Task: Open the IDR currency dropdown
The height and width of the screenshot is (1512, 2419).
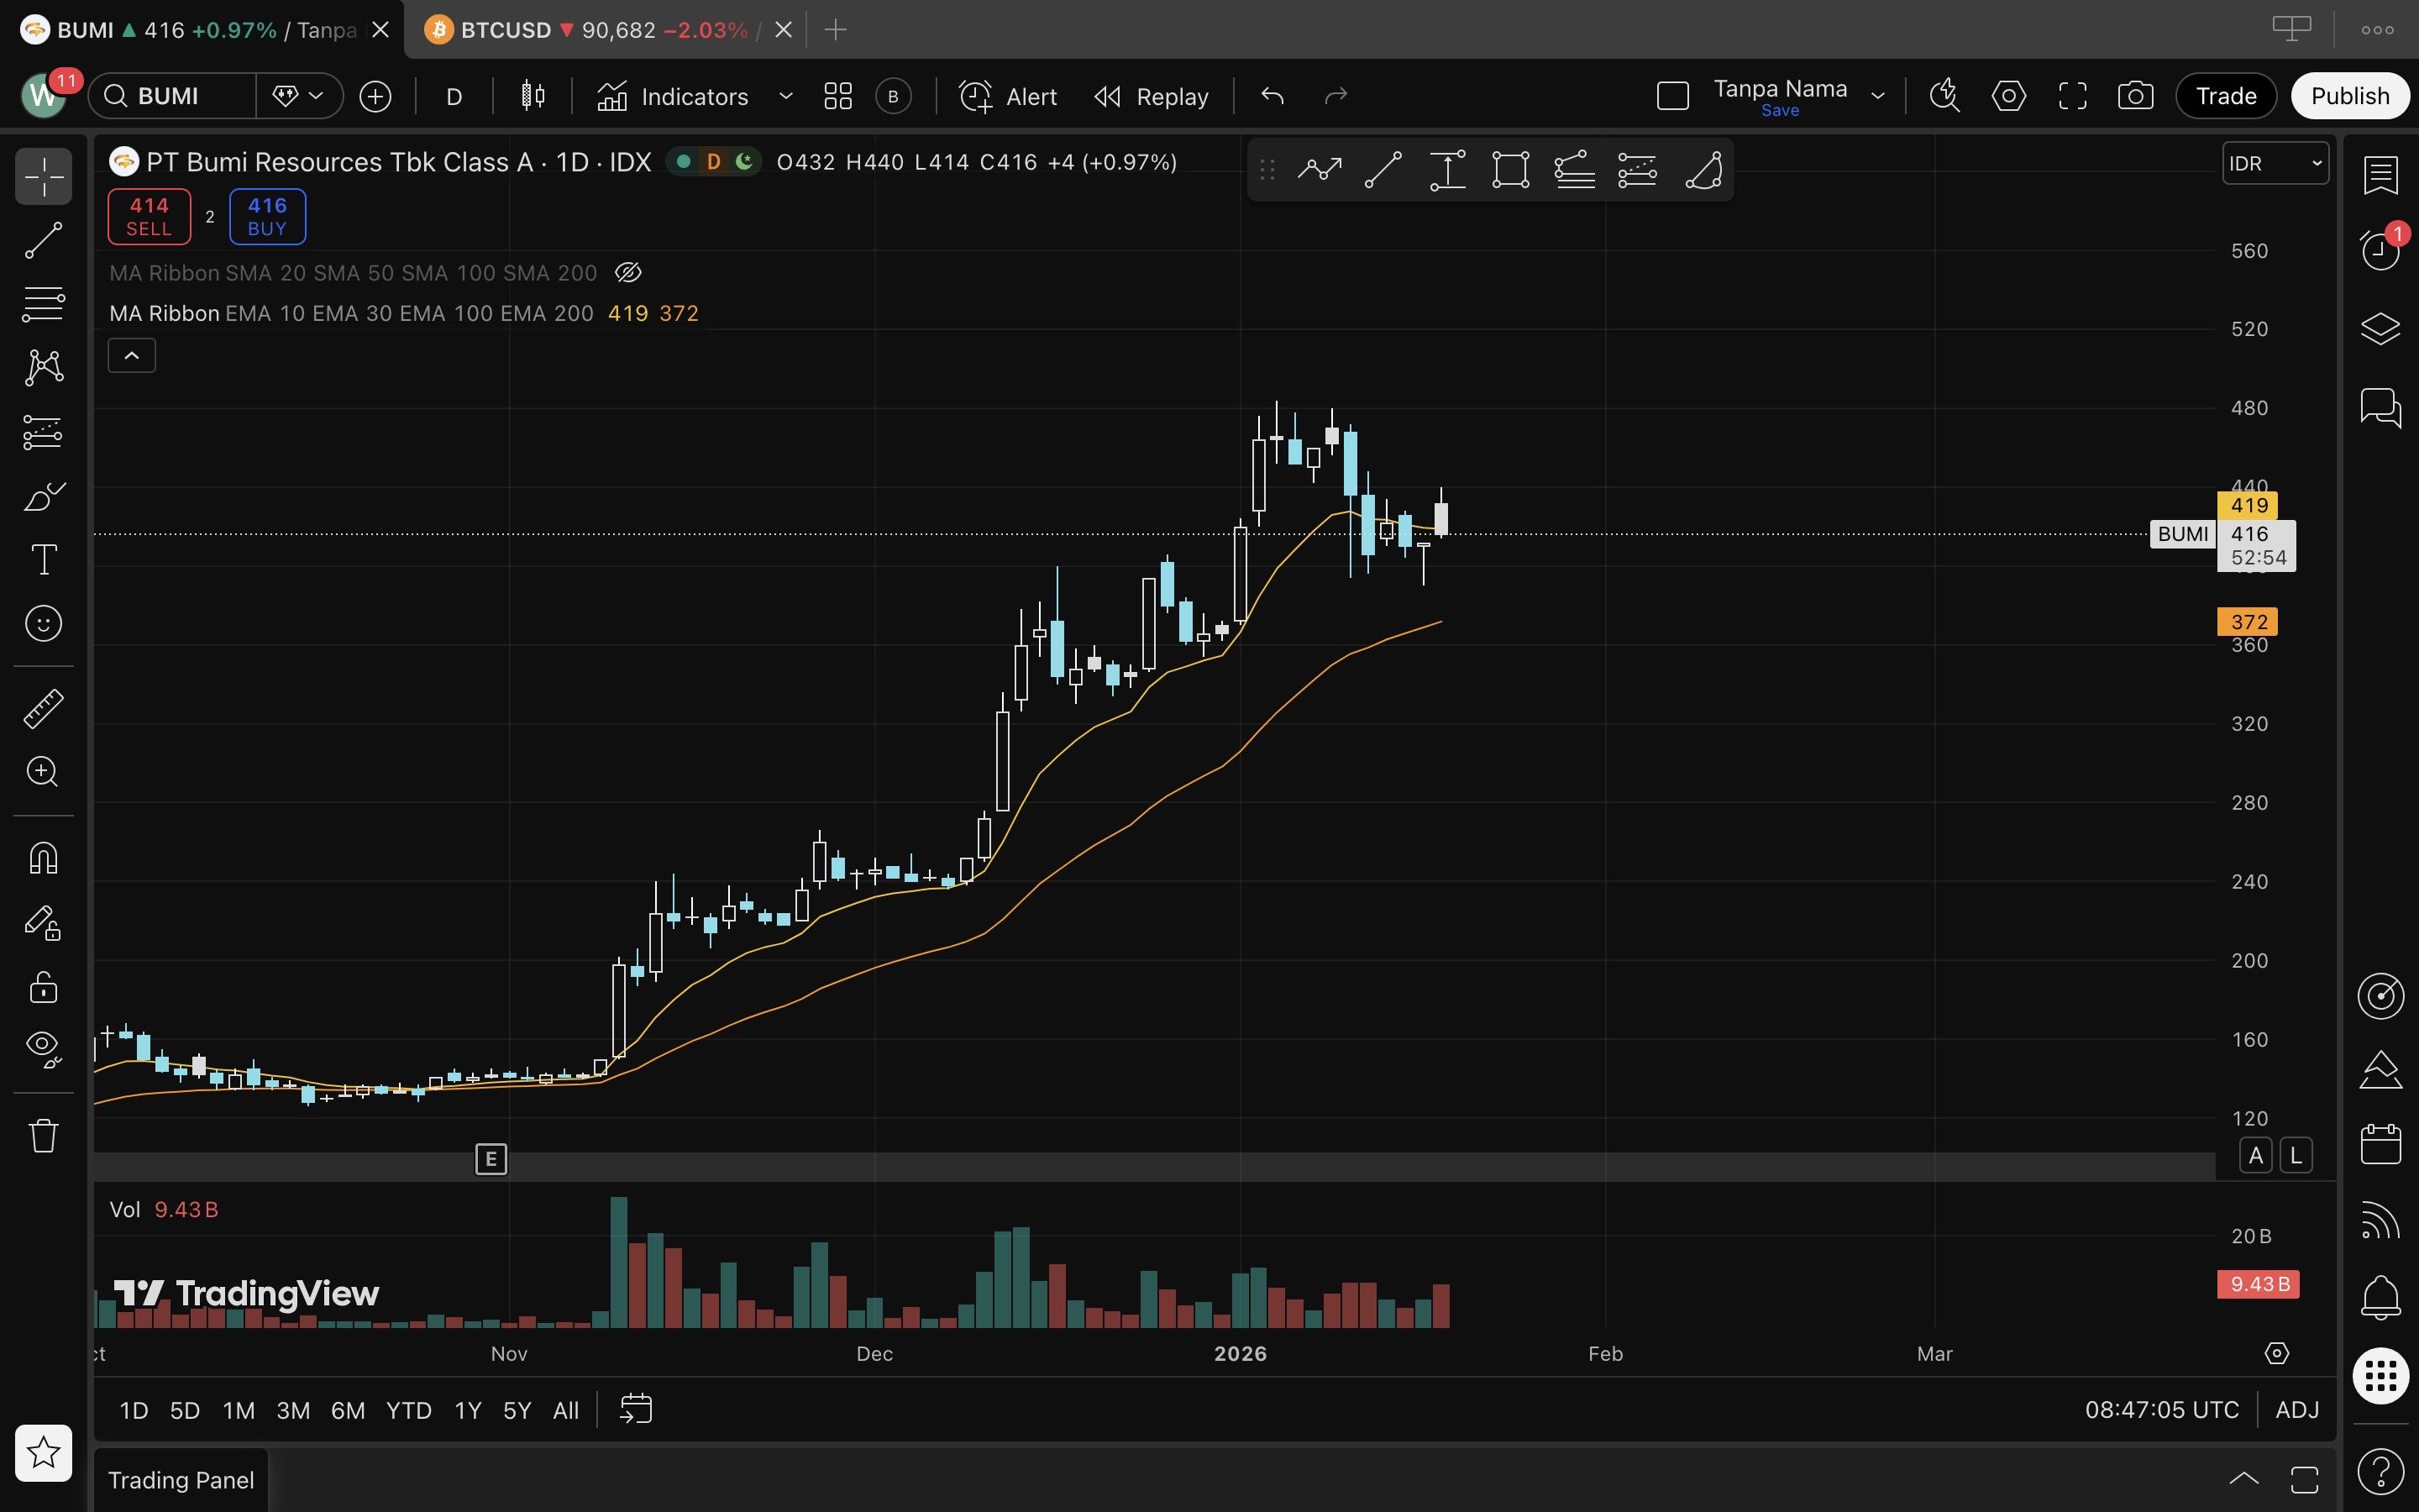Action: [2275, 163]
